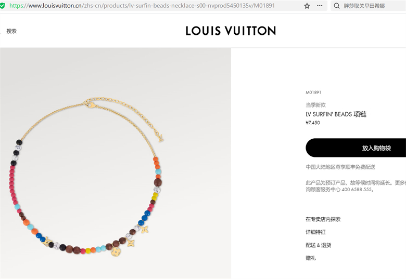Expand the 详细特征 details section
Image resolution: width=406 pixels, height=279 pixels.
click(315, 232)
